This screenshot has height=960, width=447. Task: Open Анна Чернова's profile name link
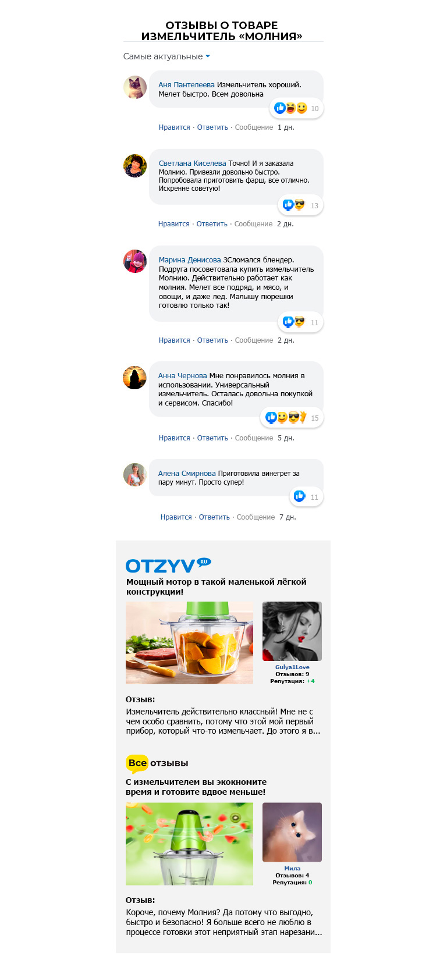coord(182,376)
